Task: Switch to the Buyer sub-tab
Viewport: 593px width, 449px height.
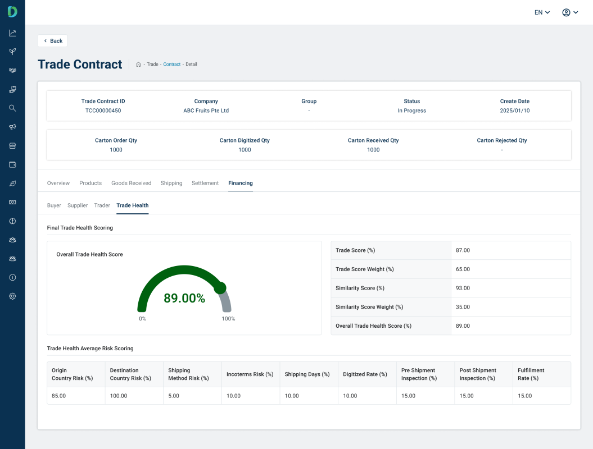Action: pyautogui.click(x=54, y=205)
